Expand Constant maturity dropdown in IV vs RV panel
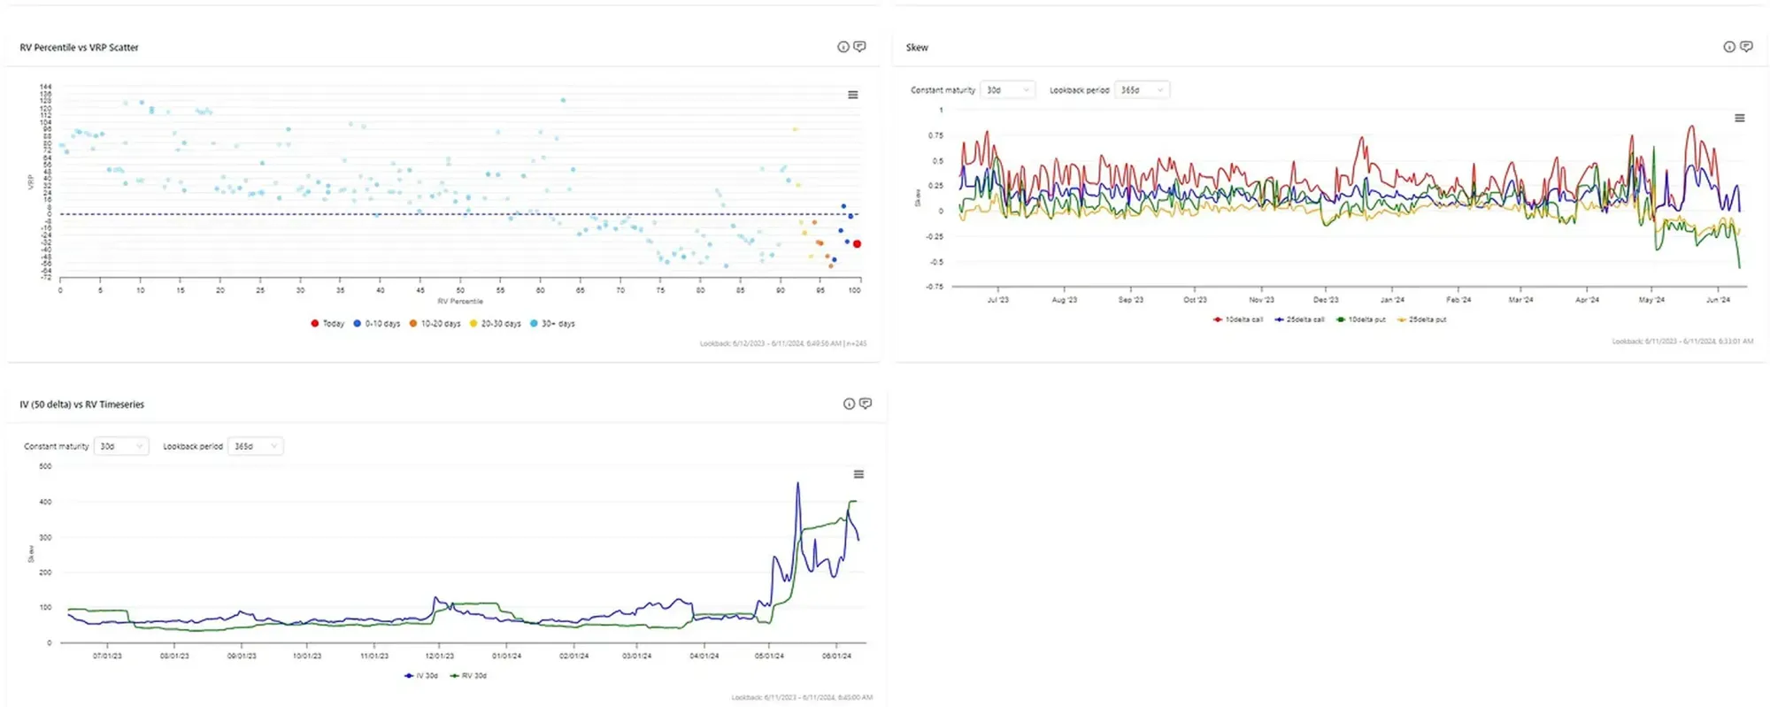Viewport: 1770px width, 707px height. pos(121,447)
